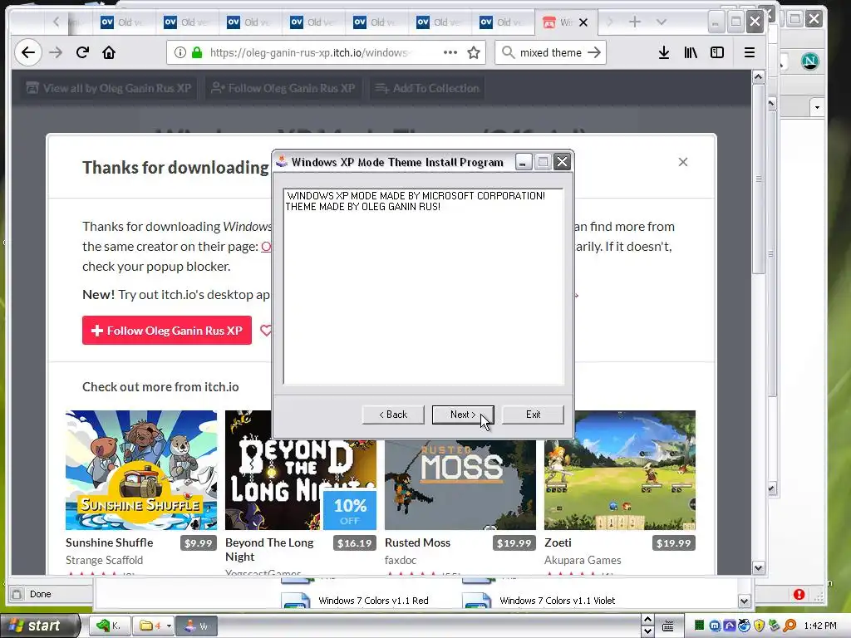Click the 'Rusted Moss' title link
This screenshot has height=638, width=851.
pyautogui.click(x=417, y=542)
